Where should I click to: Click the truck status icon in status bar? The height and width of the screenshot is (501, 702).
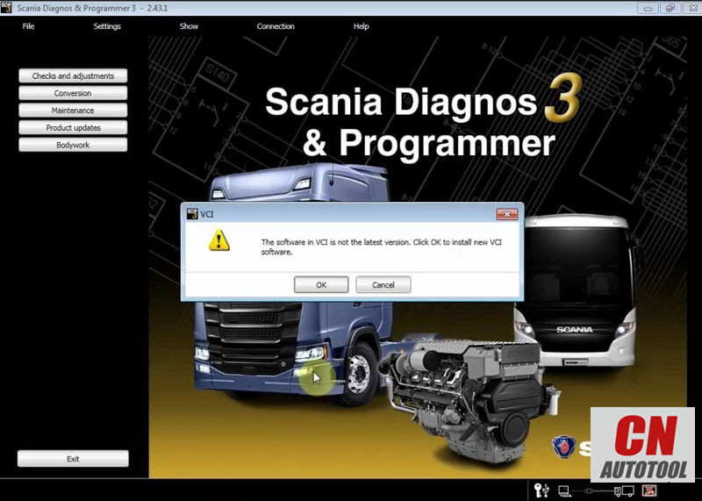pos(624,491)
